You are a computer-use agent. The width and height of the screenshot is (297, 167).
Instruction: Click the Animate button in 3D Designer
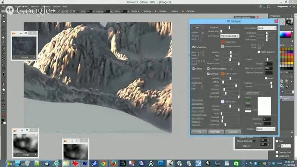215,132
